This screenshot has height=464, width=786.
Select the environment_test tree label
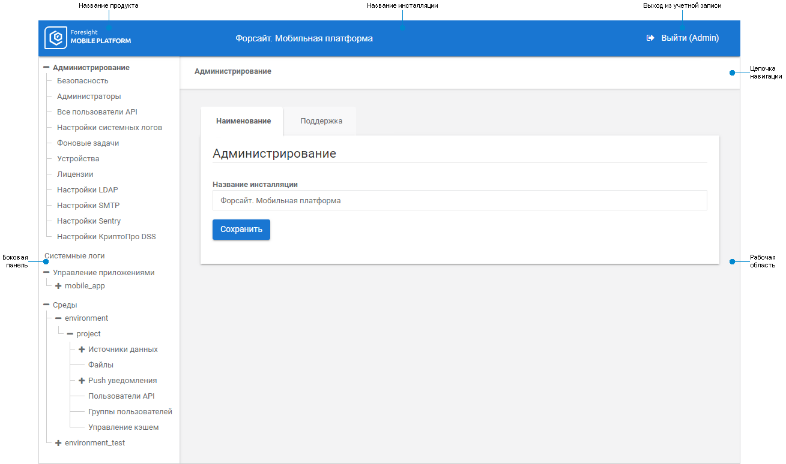pos(95,443)
